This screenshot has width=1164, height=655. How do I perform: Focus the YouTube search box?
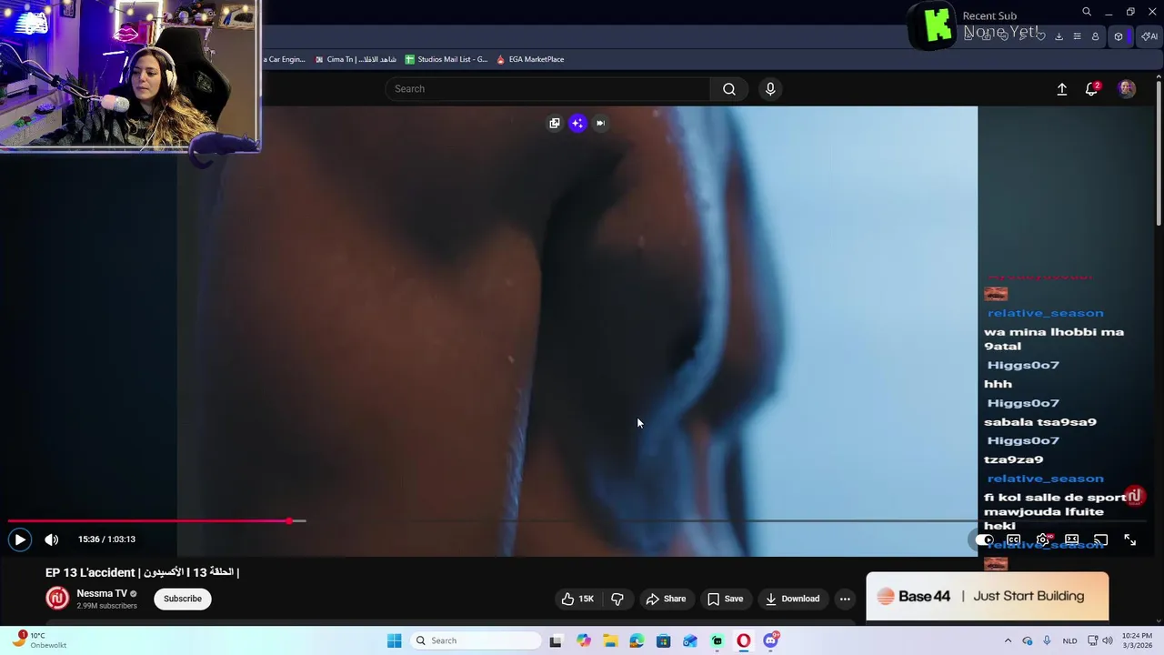coord(547,89)
